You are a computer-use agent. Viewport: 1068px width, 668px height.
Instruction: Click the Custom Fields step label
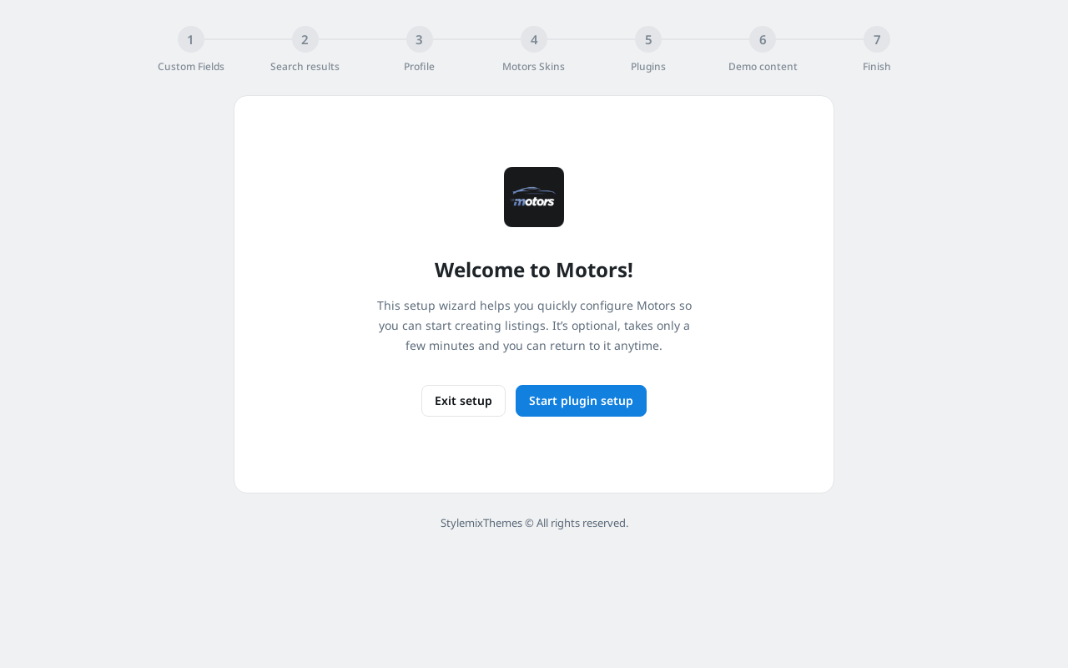tap(191, 67)
